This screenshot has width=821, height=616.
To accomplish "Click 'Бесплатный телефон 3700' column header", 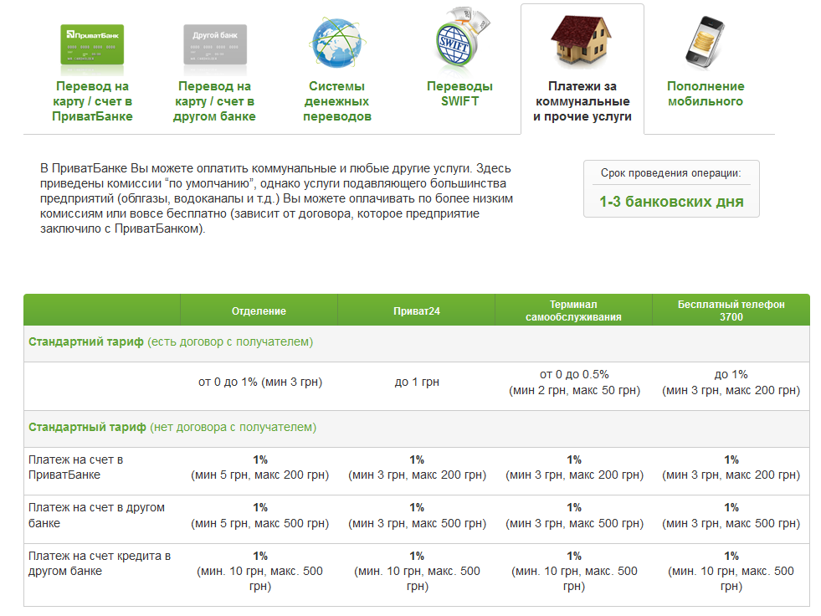I will coord(731,311).
